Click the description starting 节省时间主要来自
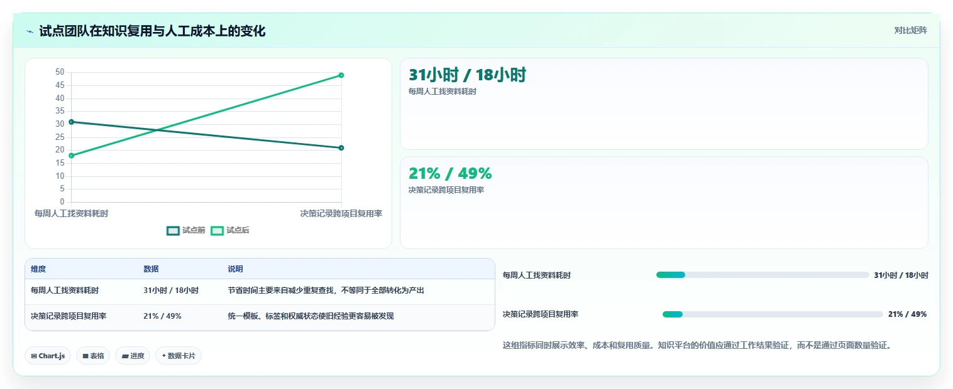Image resolution: width=953 pixels, height=389 pixels. 326,290
